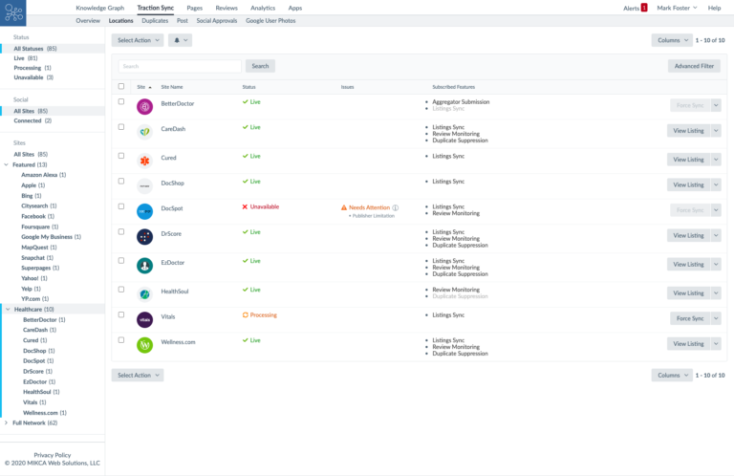This screenshot has height=476, width=734.
Task: Check the DocShop row checkbox
Action: [x=121, y=182]
